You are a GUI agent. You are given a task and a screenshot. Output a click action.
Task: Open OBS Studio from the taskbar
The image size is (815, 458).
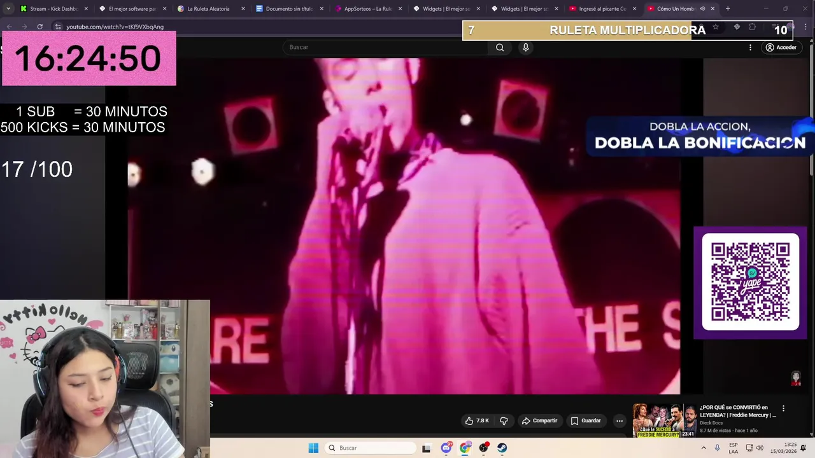(483, 448)
